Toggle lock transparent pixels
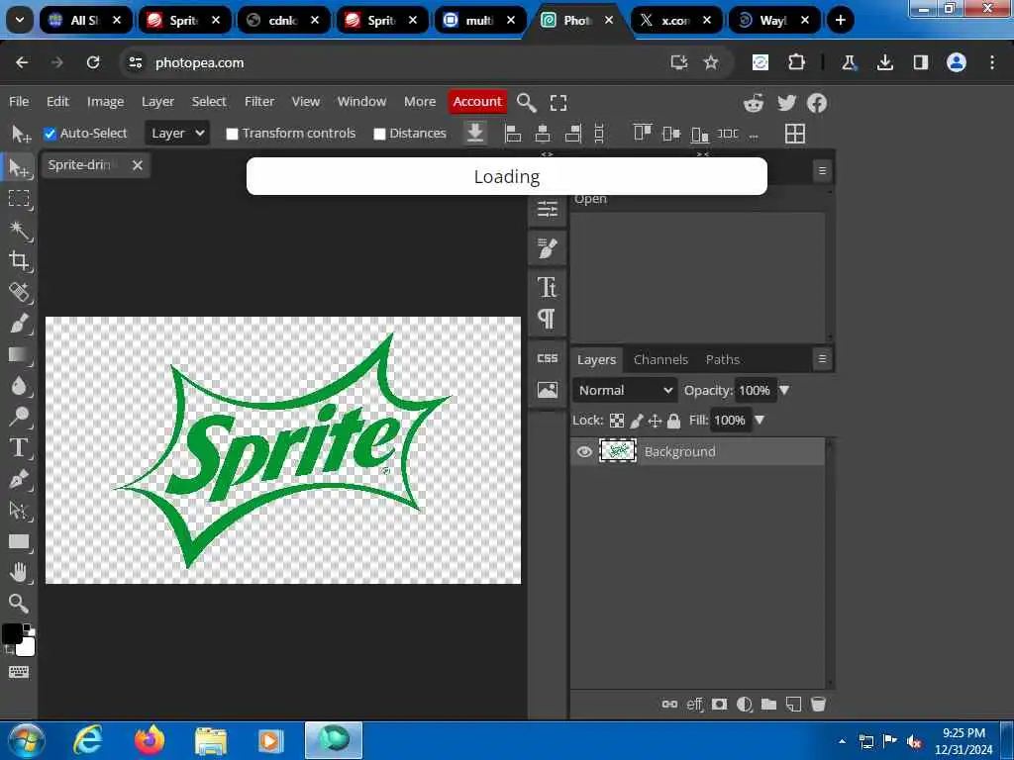The image size is (1014, 760). click(x=617, y=421)
